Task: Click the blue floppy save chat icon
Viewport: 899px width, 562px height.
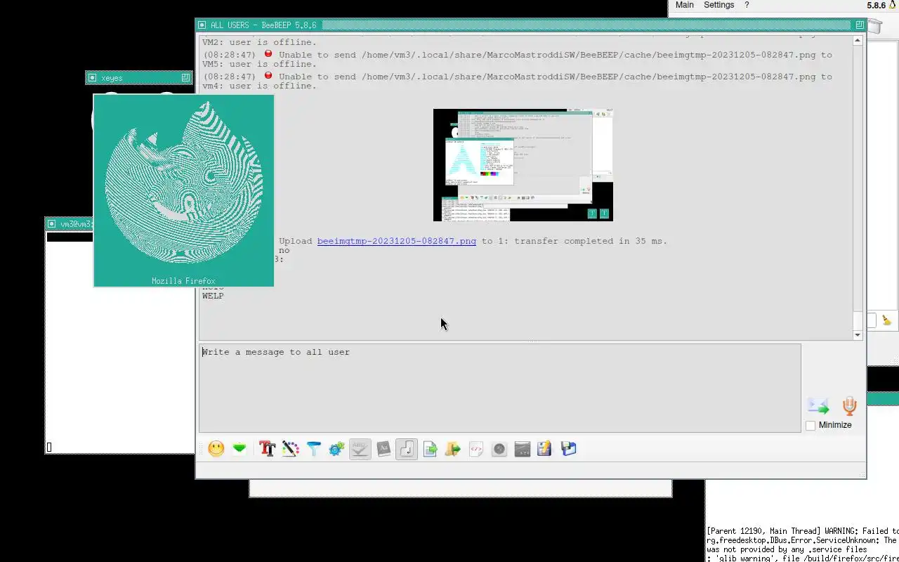Action: click(569, 449)
